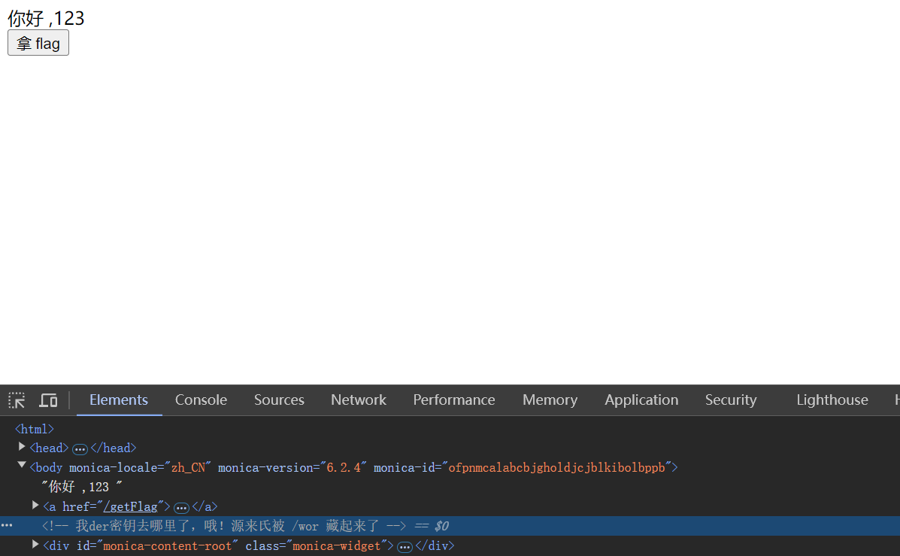Viewport: 900px width, 556px height.
Task: Click the ellipsis inside the getFlag anchor tag
Action: (x=181, y=508)
